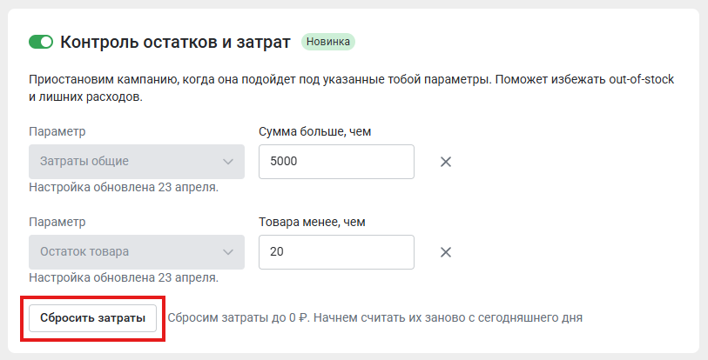Select the Контроль остатков и затрат heading

click(x=175, y=42)
